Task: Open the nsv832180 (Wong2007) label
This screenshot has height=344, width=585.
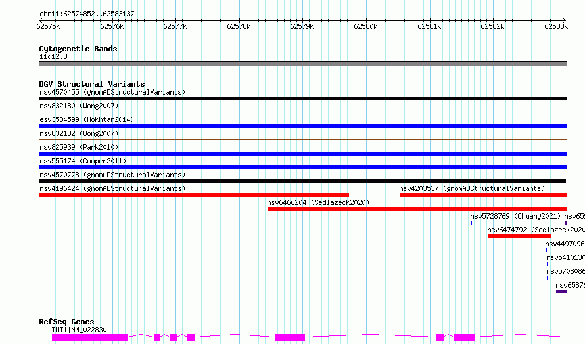Action: point(79,106)
